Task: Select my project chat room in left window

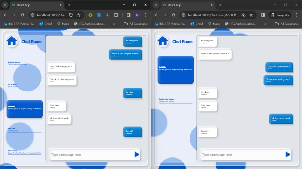Action: click(24, 85)
